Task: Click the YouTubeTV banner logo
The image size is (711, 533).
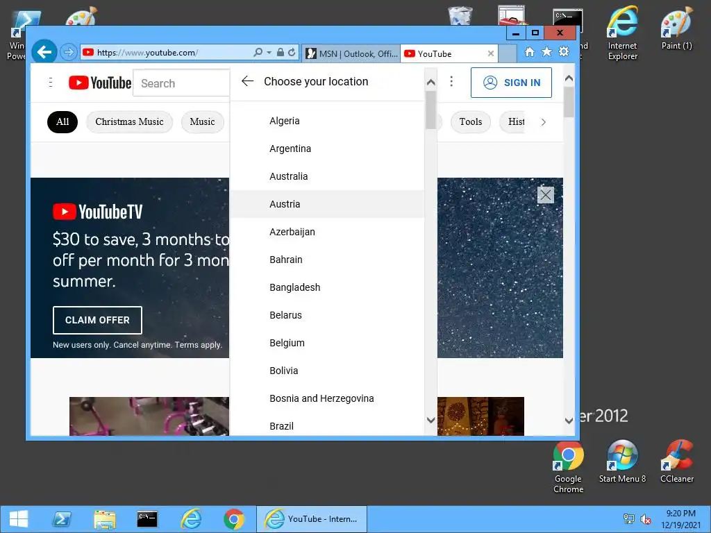Action: (97, 212)
